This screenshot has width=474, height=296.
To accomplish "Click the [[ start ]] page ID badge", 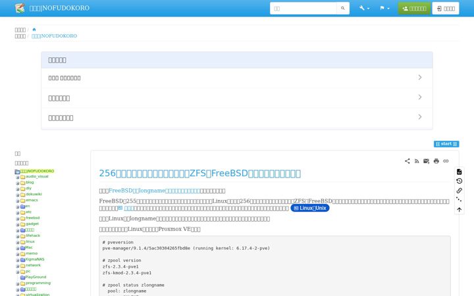I will [446, 144].
